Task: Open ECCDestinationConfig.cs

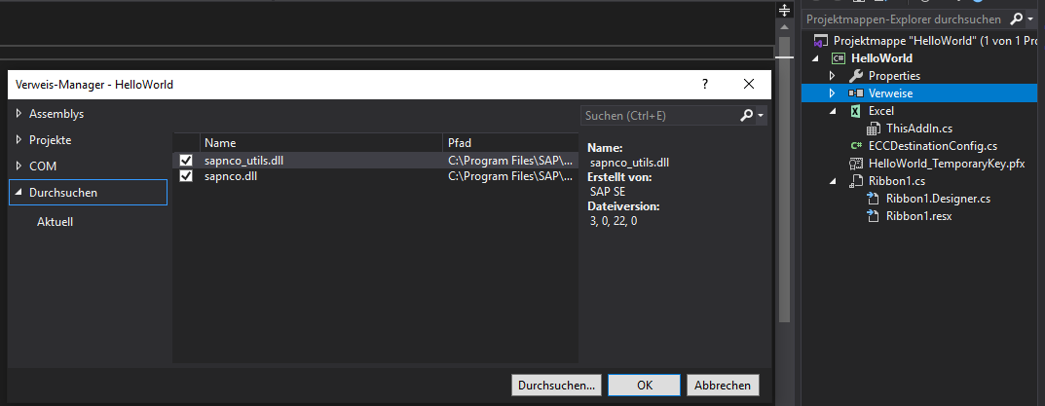Action: 933,146
